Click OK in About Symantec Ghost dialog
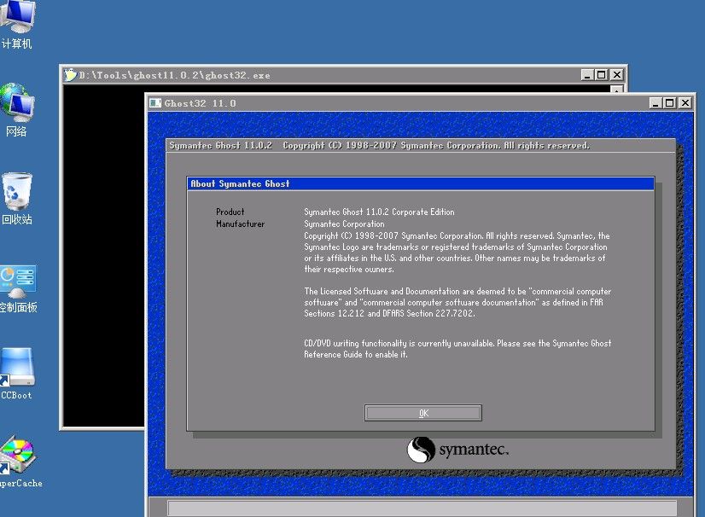Image resolution: width=705 pixels, height=517 pixels. 423,413
